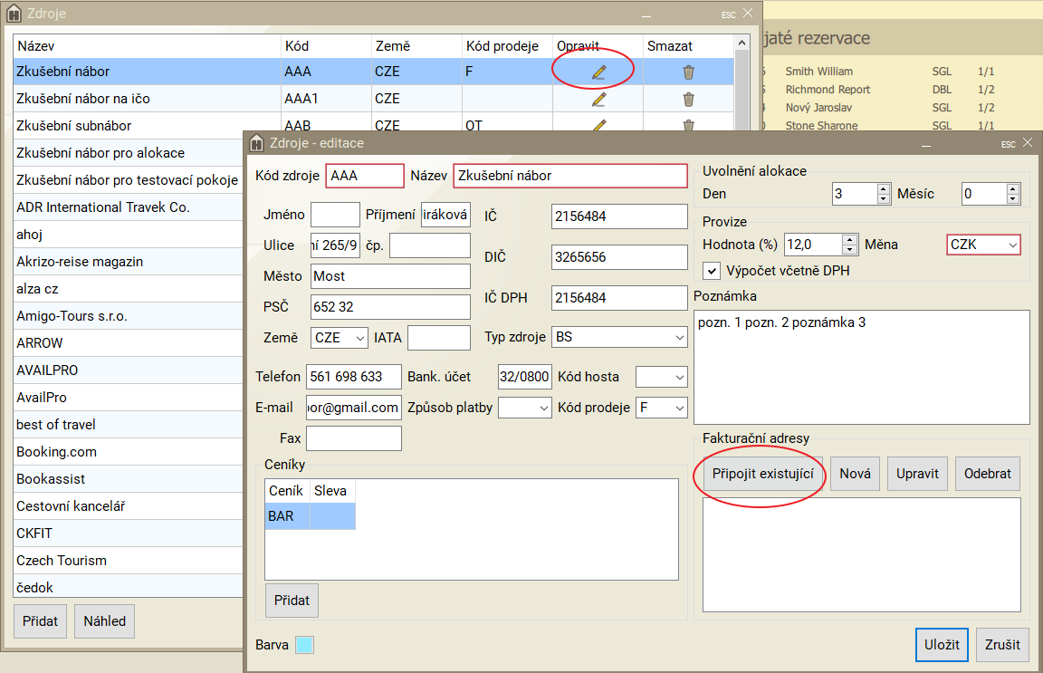Click edit pencil for Zkušební subnábor
1043x673 pixels.
pos(598,125)
